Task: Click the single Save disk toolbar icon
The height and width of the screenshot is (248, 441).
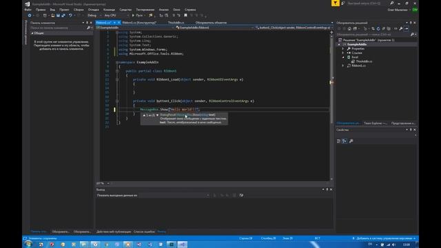Action: [58, 15]
